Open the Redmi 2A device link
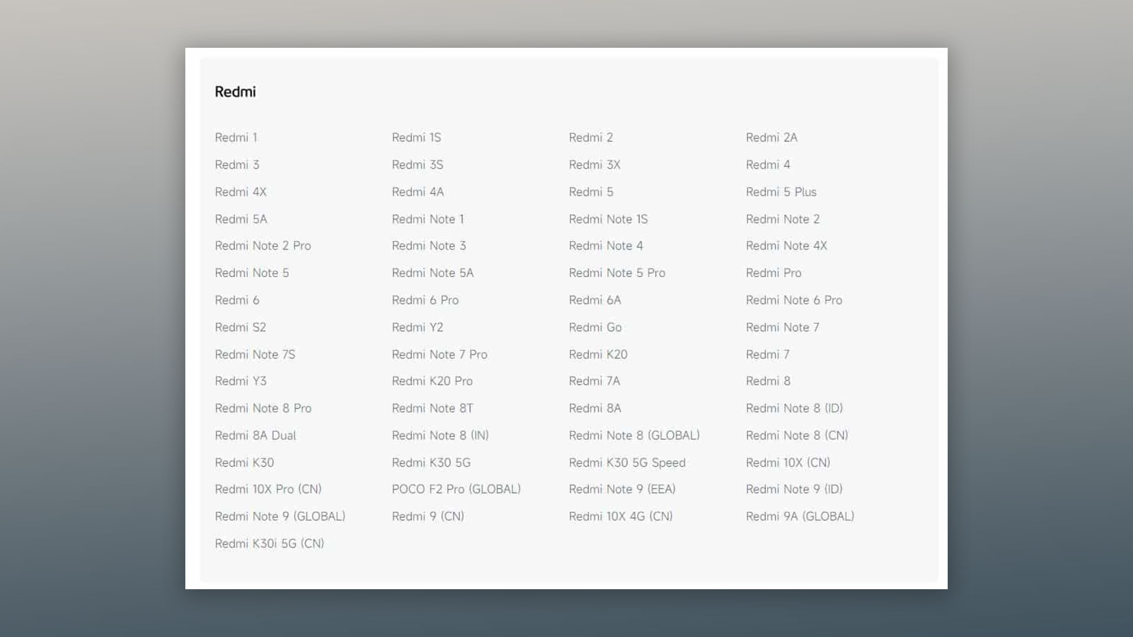This screenshot has height=637, width=1133. 771,137
